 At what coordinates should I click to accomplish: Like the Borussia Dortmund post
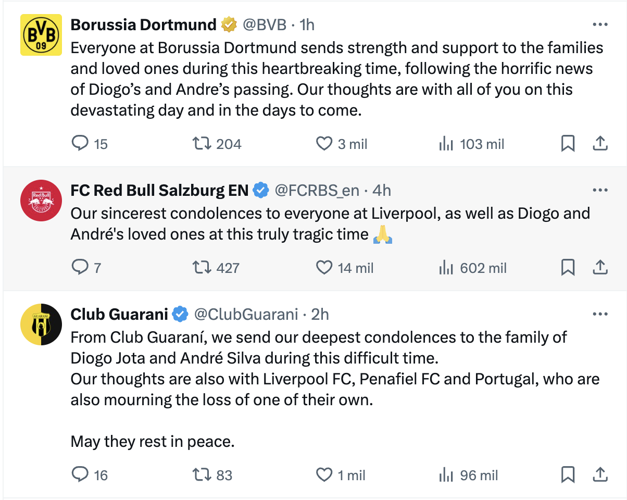[x=324, y=143]
